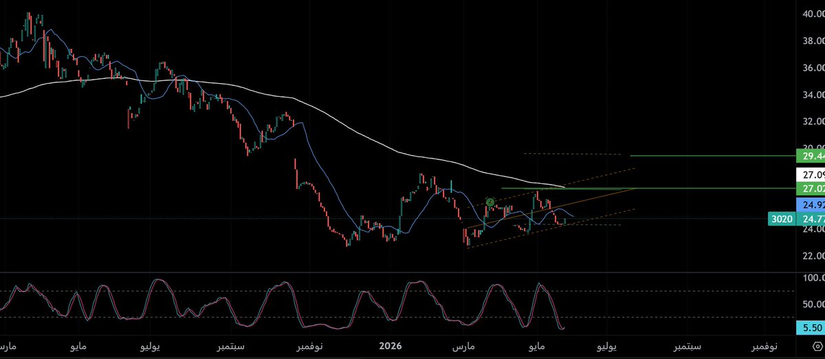Click the سبتمبر label preceding 2026
This screenshot has width=825, height=359.
point(231,347)
